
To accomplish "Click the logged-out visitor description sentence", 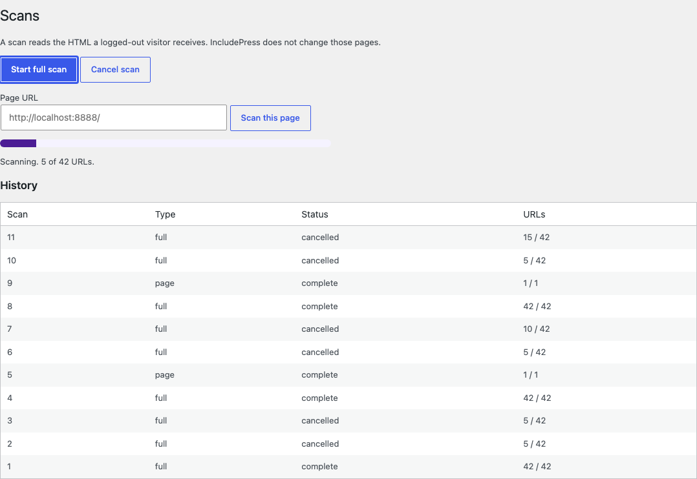I will (190, 43).
